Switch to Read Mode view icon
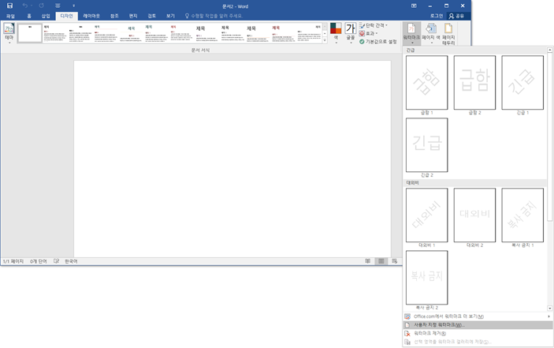Viewport: 554px width, 348px height. pyautogui.click(x=368, y=261)
